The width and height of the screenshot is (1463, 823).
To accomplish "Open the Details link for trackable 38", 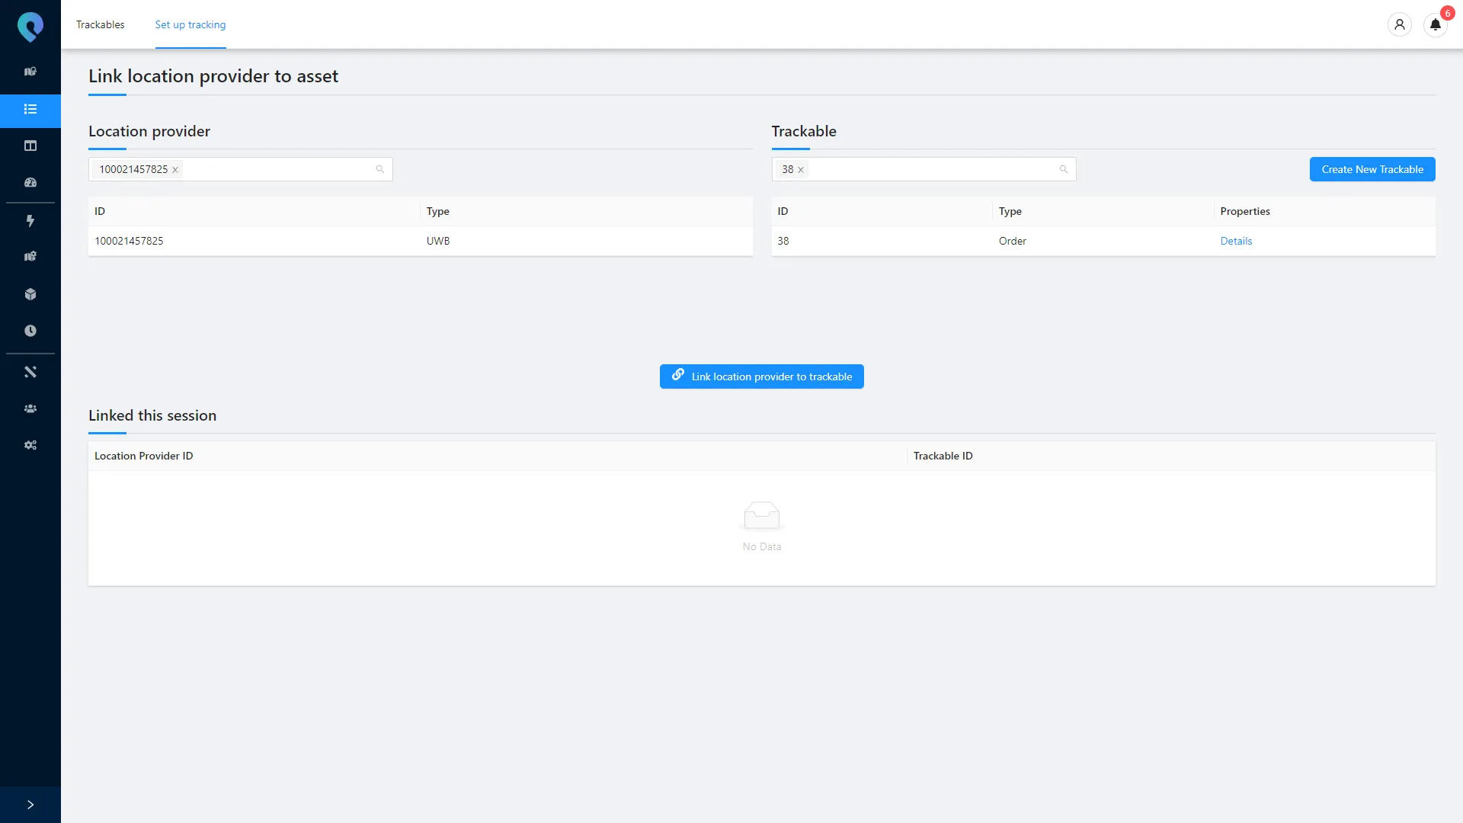I will (1235, 241).
